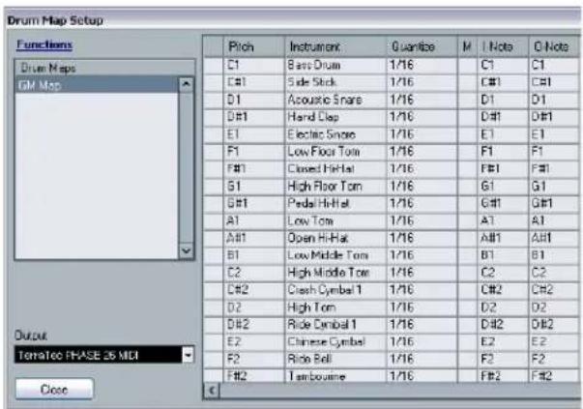Toggle mute cell for High Middle Tom
The height and width of the screenshot is (409, 583).
point(467,273)
